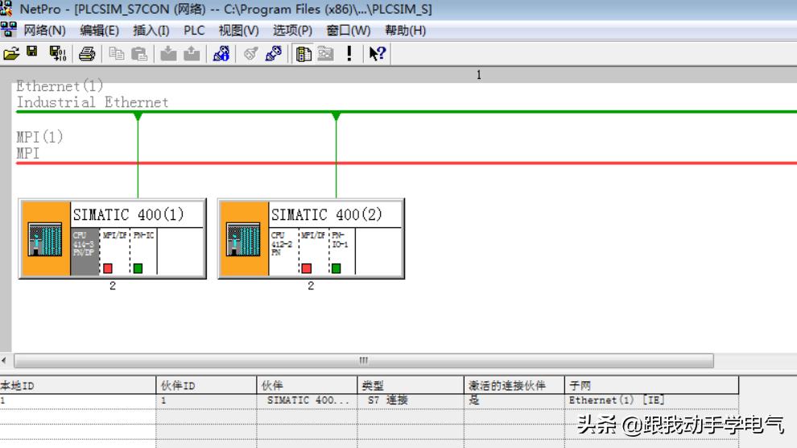
Task: Click the Download to PLC icon
Action: (168, 53)
